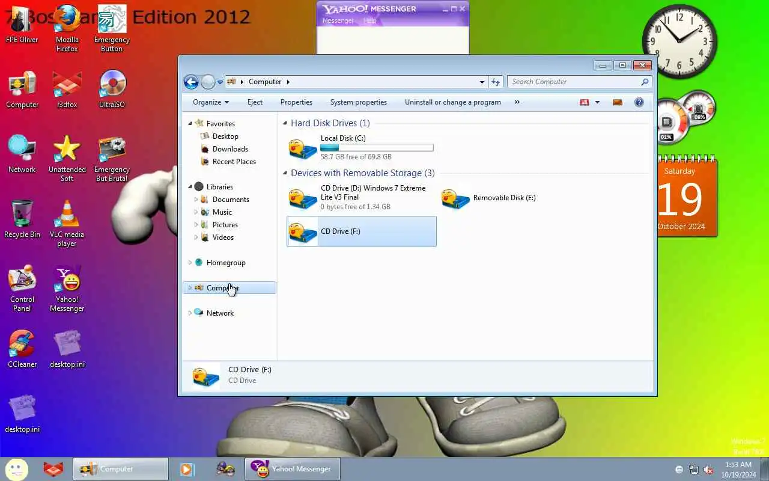Select the Control Panel desktop icon
This screenshot has width=769, height=481.
[22, 289]
